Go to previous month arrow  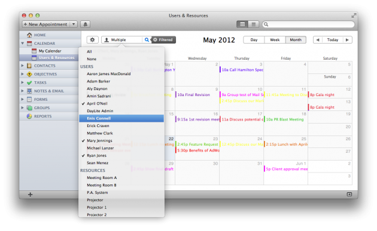pos(318,40)
